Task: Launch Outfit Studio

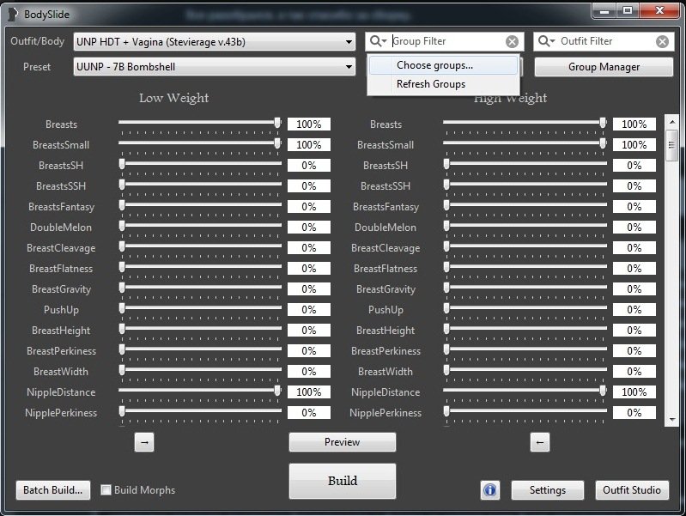Action: coord(631,489)
